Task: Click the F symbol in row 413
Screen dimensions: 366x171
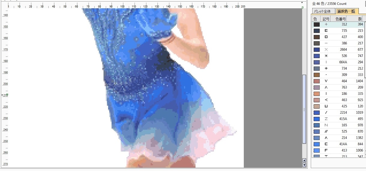Action: pos(326,150)
